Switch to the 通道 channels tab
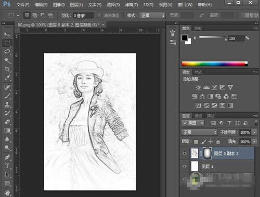 pyautogui.click(x=198, y=116)
